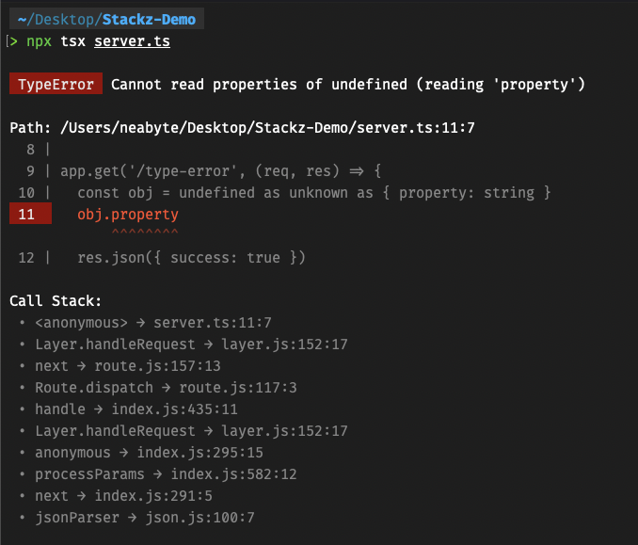Click res.json line 12 code
Screen dimensions: 638x545
pos(191,258)
